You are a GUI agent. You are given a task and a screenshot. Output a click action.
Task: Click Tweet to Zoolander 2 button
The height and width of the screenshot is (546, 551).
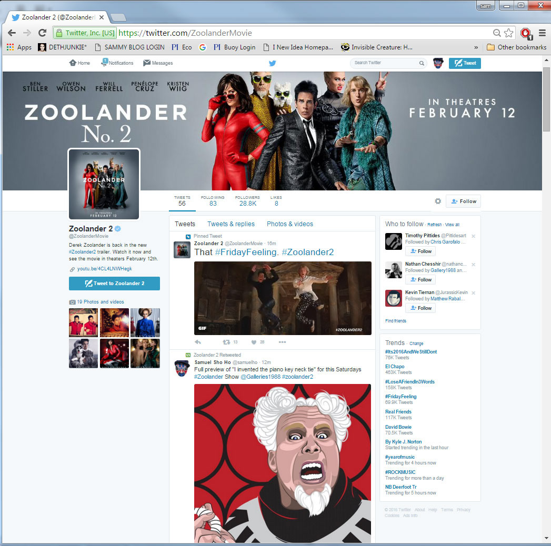(114, 284)
